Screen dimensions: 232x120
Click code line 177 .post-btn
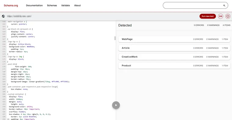coord(12,64)
